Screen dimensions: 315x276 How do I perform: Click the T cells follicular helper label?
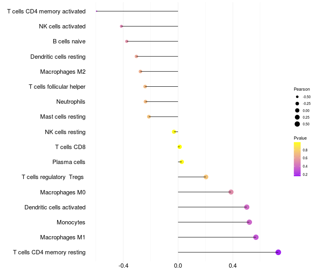57,87
